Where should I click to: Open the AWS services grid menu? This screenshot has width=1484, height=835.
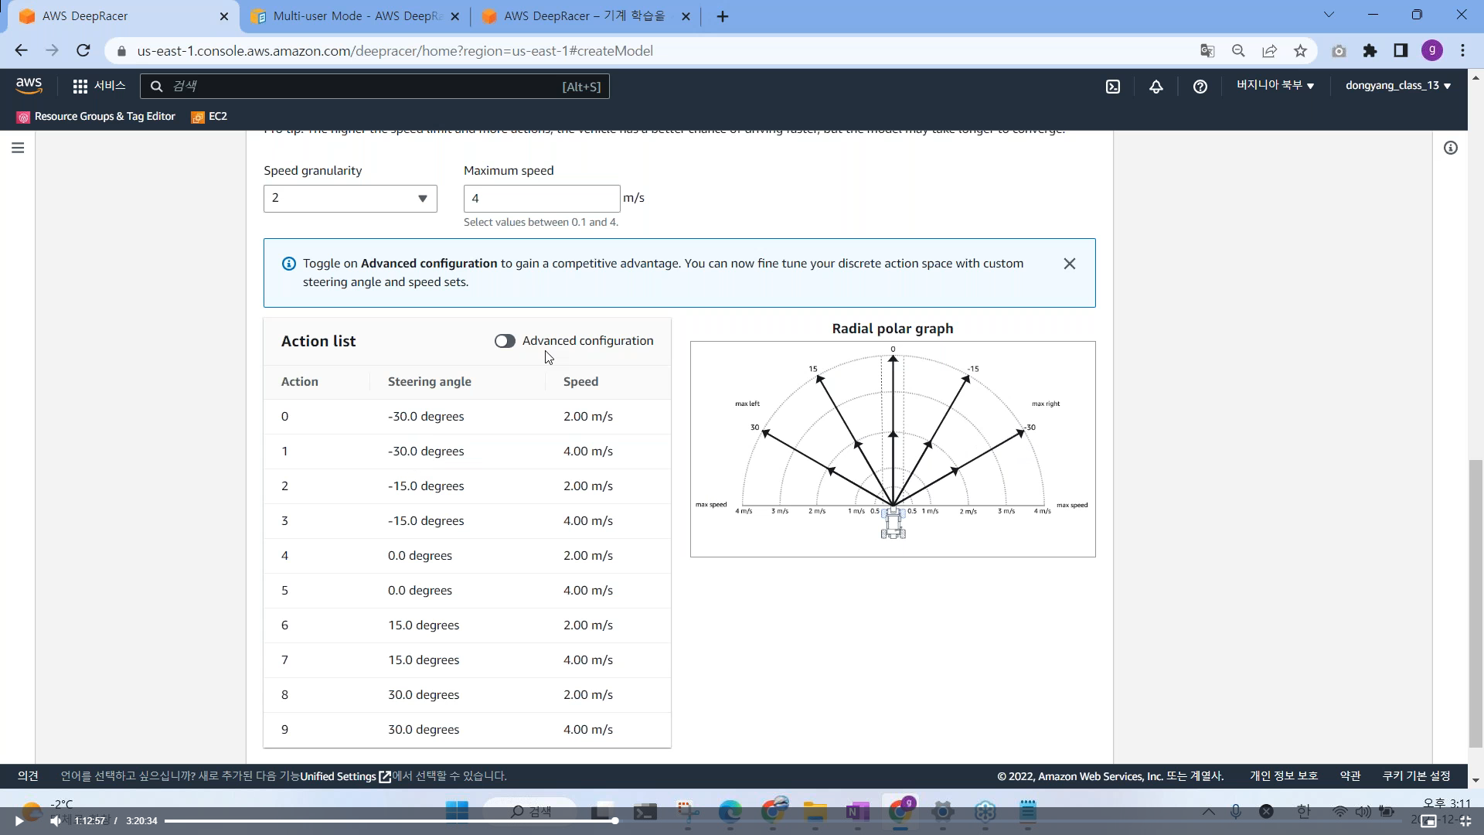point(80,87)
